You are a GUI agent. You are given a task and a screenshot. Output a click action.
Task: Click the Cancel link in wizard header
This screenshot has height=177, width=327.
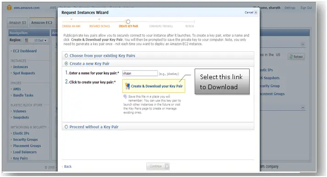249,12
